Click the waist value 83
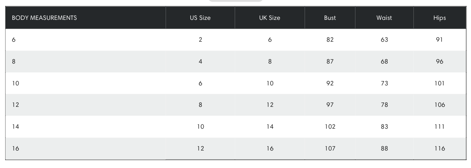Image resolution: width=471 pixels, height=168 pixels. [x=384, y=127]
